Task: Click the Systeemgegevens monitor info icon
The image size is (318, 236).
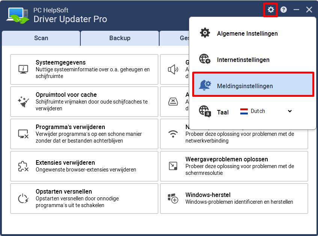Action: [23, 69]
